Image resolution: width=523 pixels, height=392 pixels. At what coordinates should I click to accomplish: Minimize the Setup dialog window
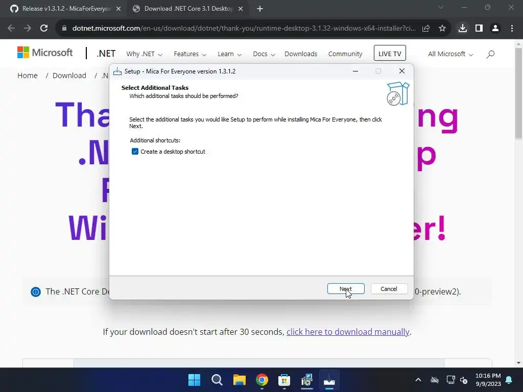[x=355, y=71]
